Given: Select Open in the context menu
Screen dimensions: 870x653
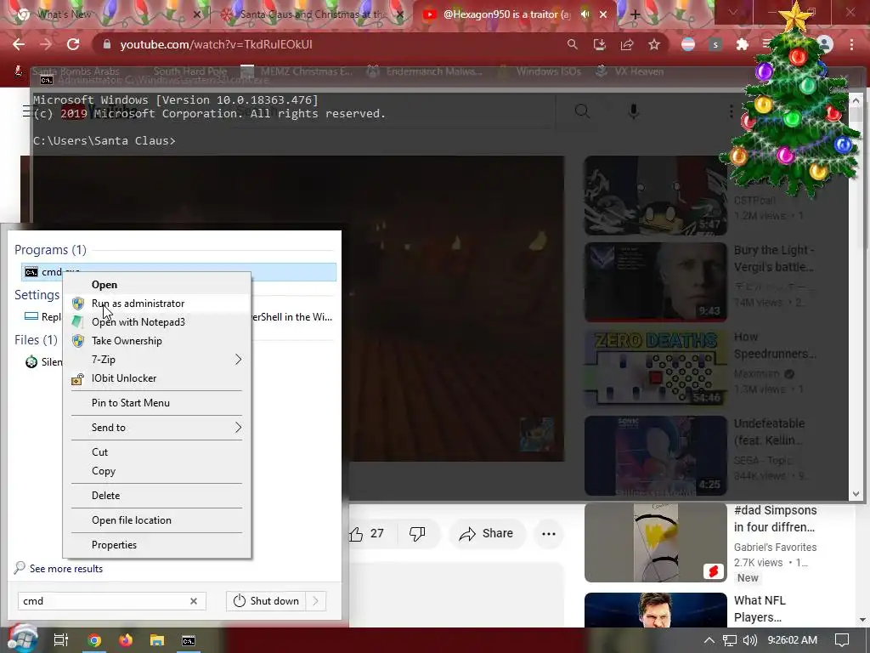Looking at the screenshot, I should click(157, 285).
